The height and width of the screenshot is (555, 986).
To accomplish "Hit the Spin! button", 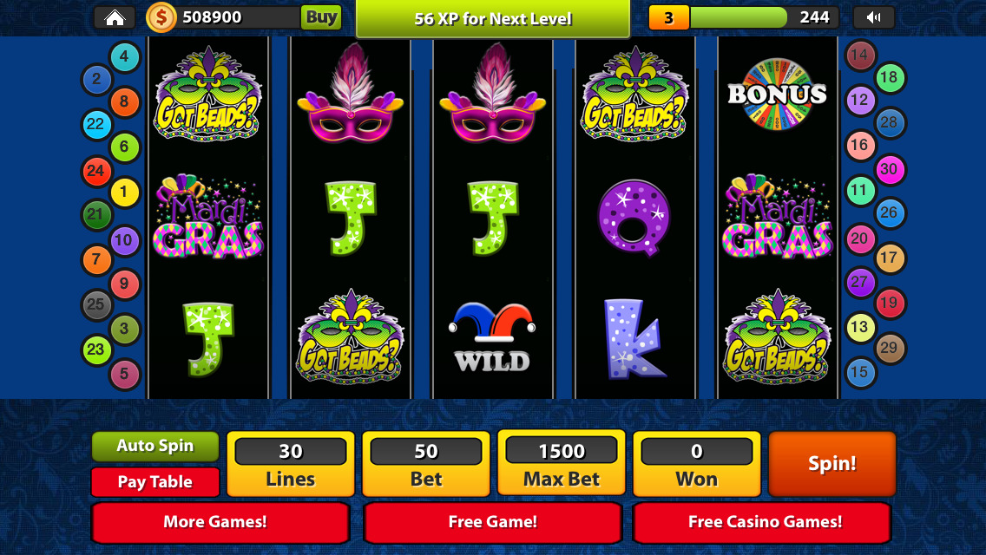I will [832, 464].
